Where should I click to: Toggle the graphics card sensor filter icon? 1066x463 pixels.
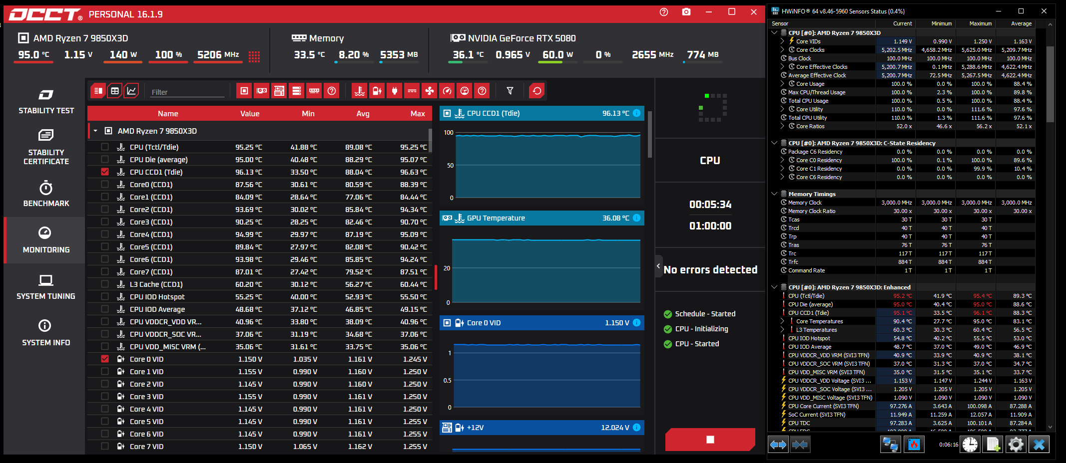pyautogui.click(x=262, y=91)
